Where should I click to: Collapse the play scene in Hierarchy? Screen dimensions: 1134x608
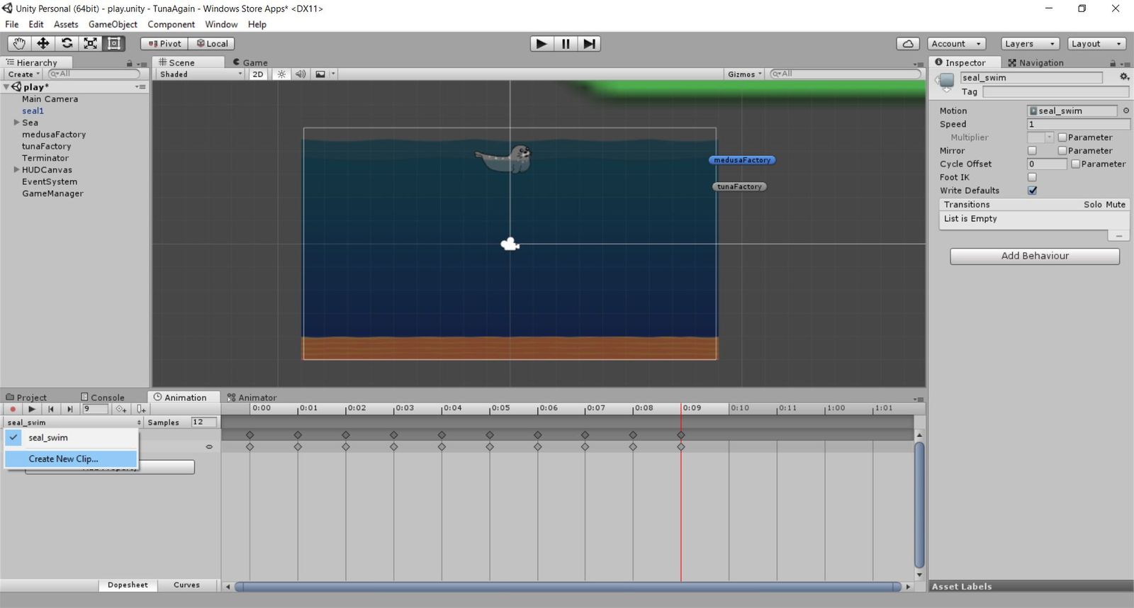point(6,86)
